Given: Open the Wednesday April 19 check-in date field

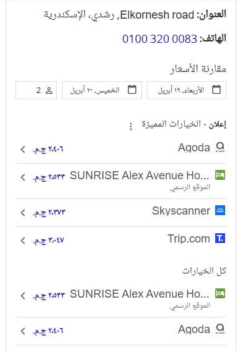Looking at the screenshot, I should 187,90.
